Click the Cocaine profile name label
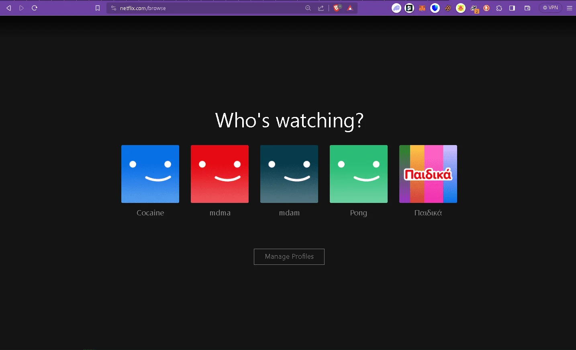The height and width of the screenshot is (350, 576). click(150, 213)
